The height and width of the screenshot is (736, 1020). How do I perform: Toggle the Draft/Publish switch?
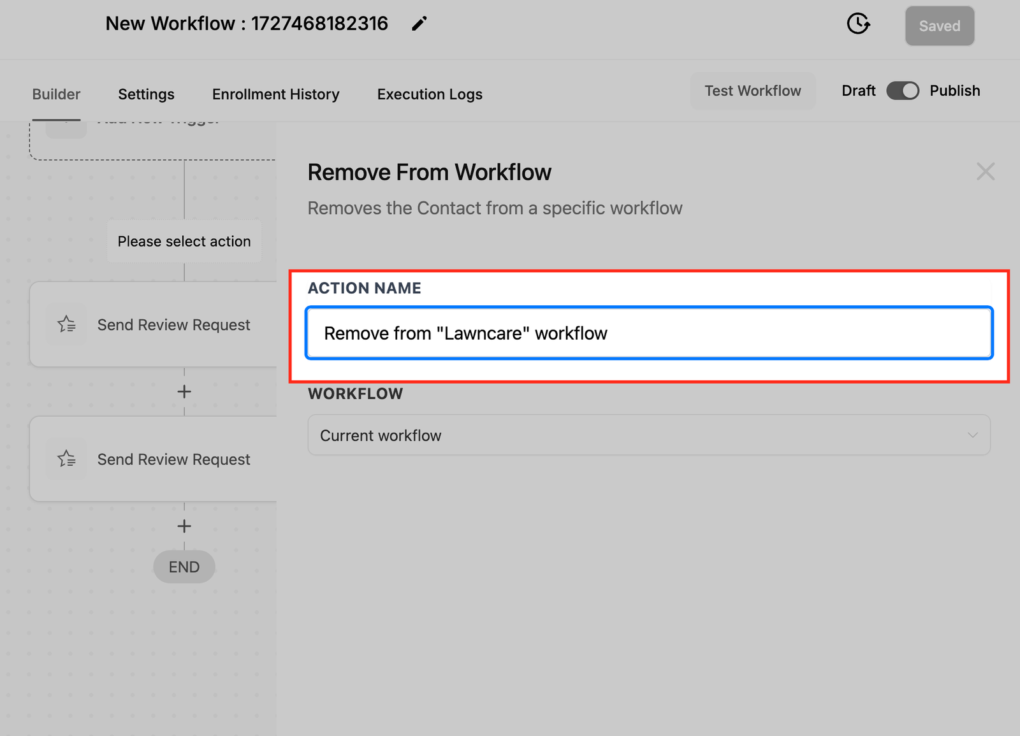pos(903,91)
